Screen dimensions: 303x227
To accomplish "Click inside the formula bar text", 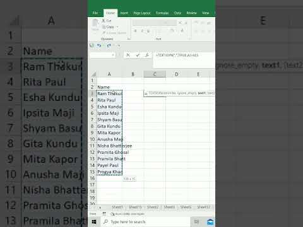I will pyautogui.click(x=177, y=55).
